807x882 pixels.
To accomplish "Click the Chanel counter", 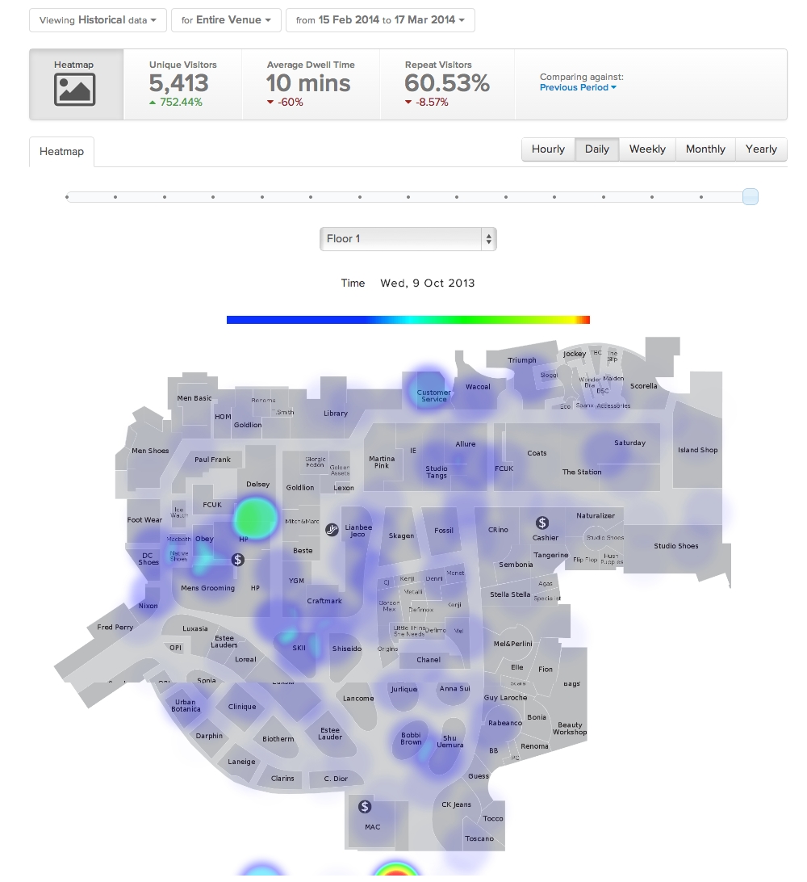I will (429, 660).
